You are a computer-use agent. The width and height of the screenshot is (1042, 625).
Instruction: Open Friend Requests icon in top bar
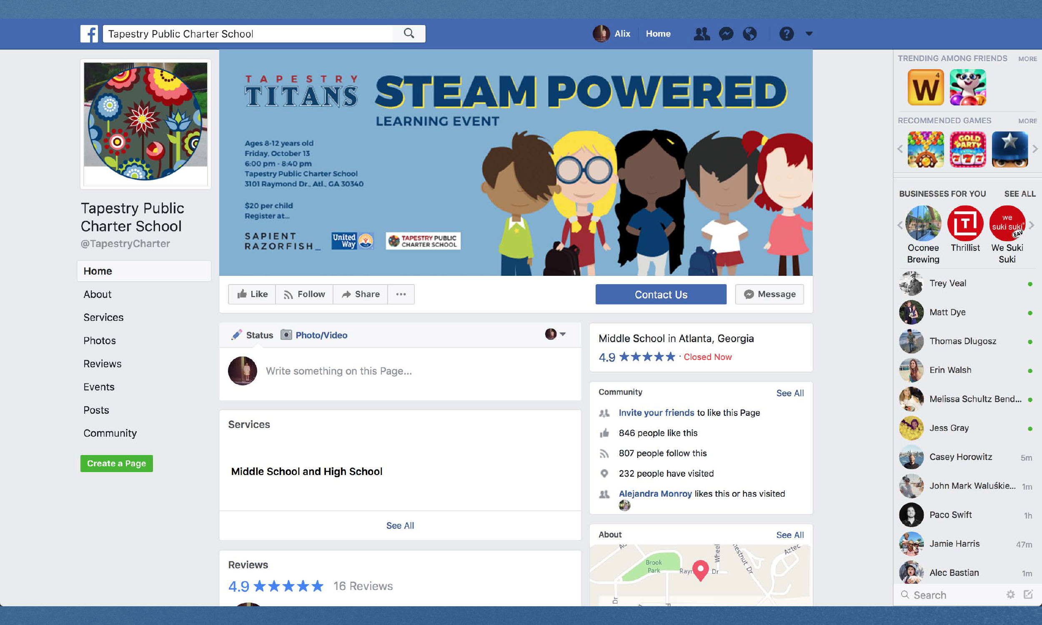click(702, 34)
